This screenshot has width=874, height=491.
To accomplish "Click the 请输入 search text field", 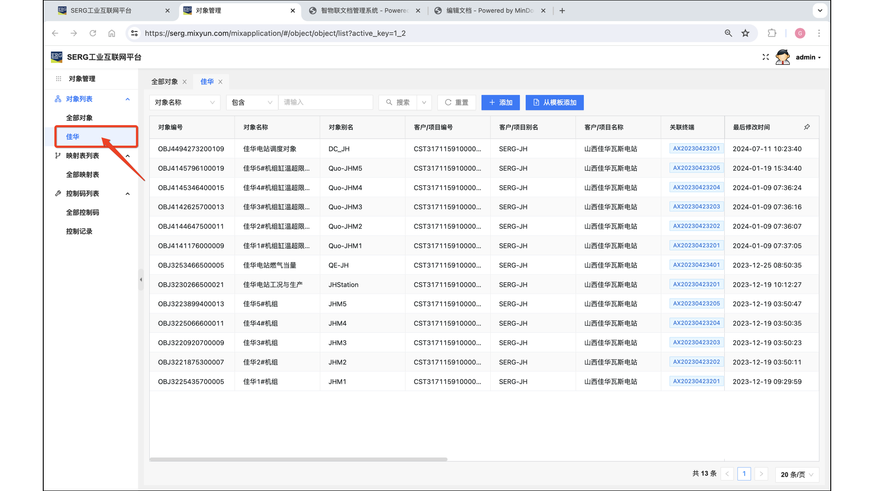I will pos(325,102).
